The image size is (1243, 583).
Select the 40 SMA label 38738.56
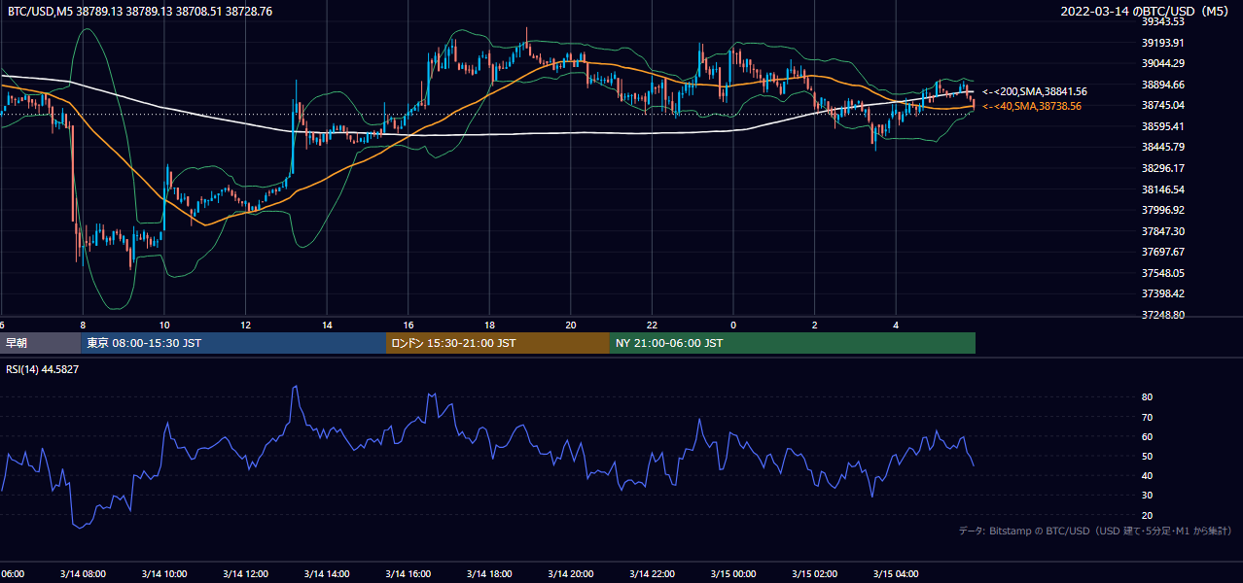(1032, 106)
